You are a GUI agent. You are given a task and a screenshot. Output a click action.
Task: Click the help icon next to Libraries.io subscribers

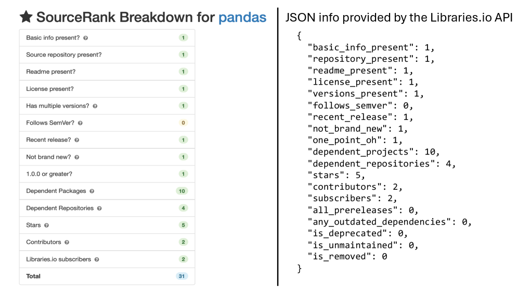pos(97,259)
